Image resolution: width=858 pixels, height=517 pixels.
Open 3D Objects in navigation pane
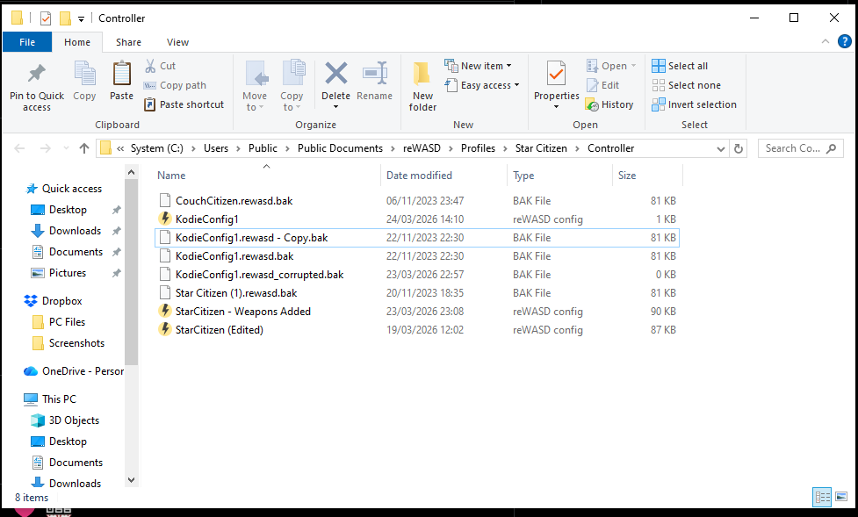tap(66, 420)
